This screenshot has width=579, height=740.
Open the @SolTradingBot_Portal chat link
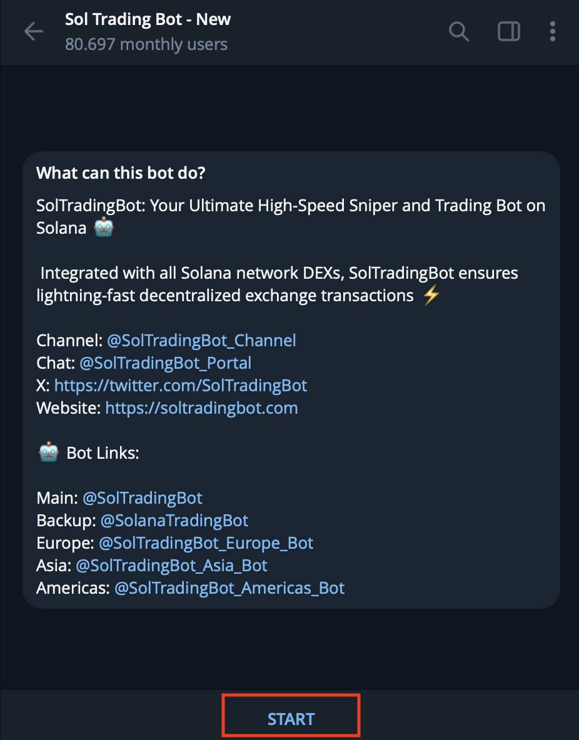[x=165, y=363]
